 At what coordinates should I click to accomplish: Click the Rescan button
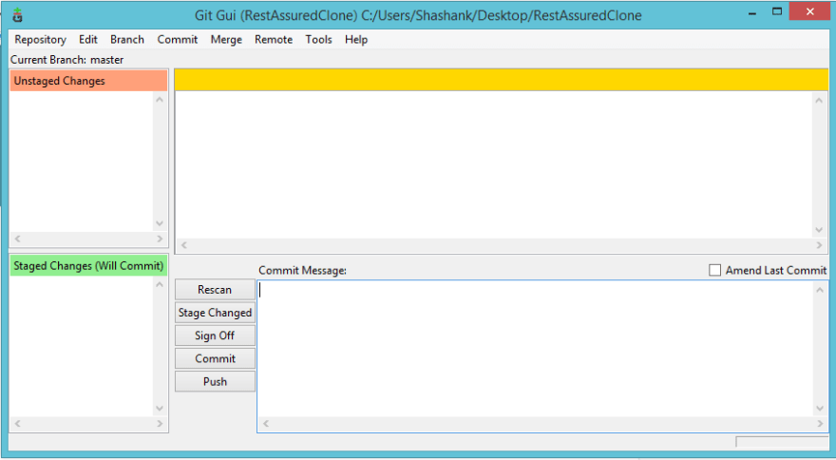[x=215, y=290]
